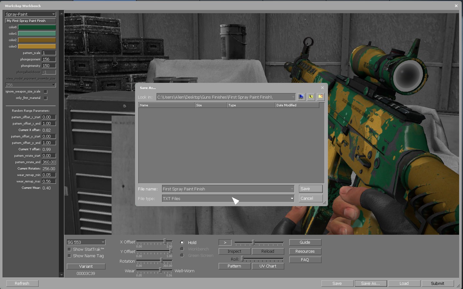Sort files by the Name column
The image size is (463, 289).
tap(167, 105)
